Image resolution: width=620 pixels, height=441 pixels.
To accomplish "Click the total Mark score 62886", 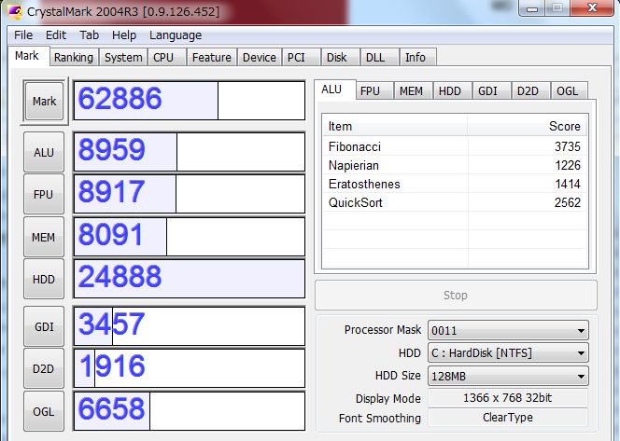I will point(190,101).
